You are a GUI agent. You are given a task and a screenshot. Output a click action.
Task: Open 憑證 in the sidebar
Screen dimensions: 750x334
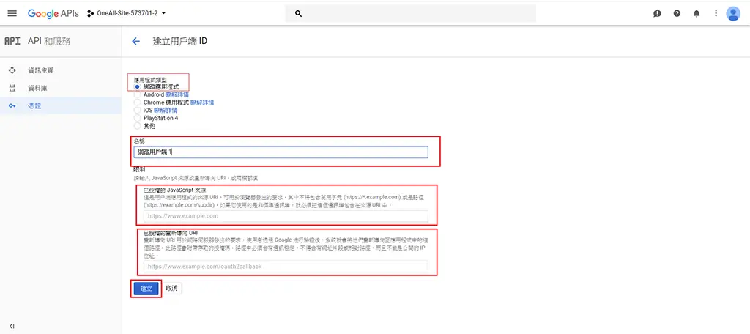[34, 105]
